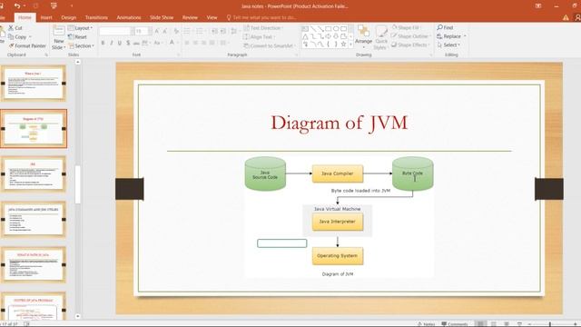
Task: Click the zoom slider in status bar
Action: coord(550,324)
